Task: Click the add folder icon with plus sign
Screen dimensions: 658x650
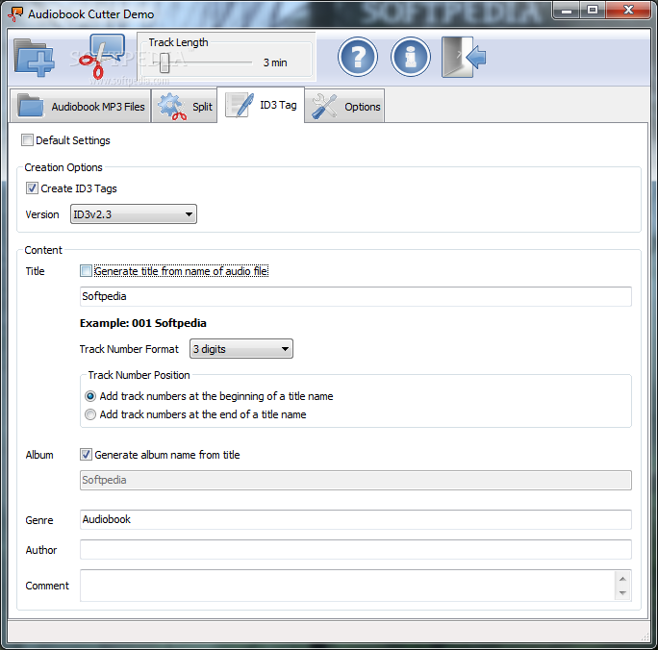Action: pyautogui.click(x=34, y=57)
